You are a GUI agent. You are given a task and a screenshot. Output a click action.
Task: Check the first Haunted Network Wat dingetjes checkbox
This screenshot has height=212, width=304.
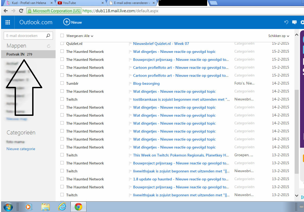pos(62,51)
